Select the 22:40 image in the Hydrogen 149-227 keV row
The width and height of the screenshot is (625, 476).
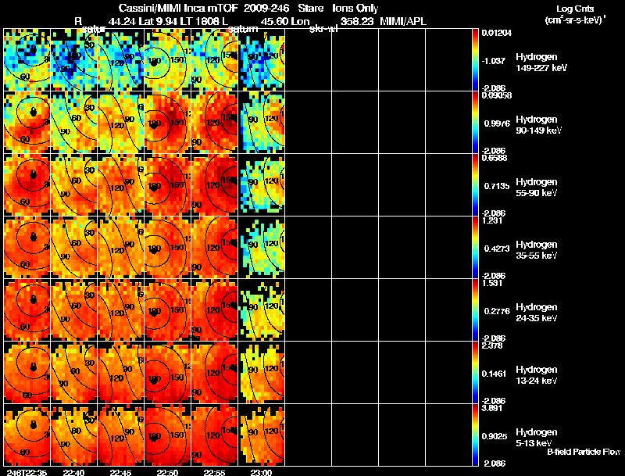[x=73, y=60]
